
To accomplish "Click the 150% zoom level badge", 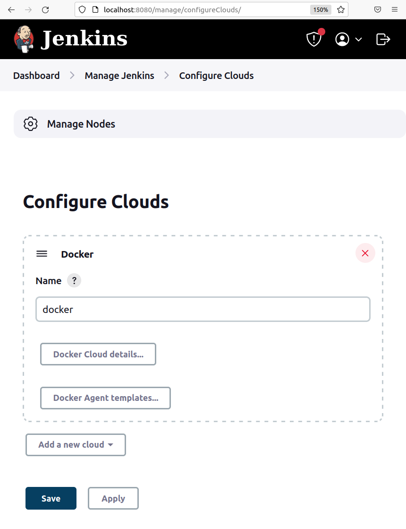I will click(x=321, y=10).
